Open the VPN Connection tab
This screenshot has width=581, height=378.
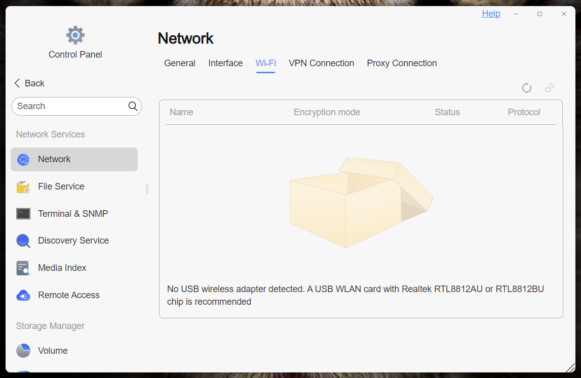coord(321,63)
